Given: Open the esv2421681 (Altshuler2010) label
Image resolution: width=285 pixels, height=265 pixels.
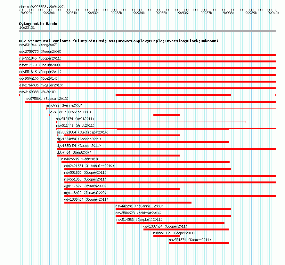Looking at the screenshot, I should coord(89,166).
